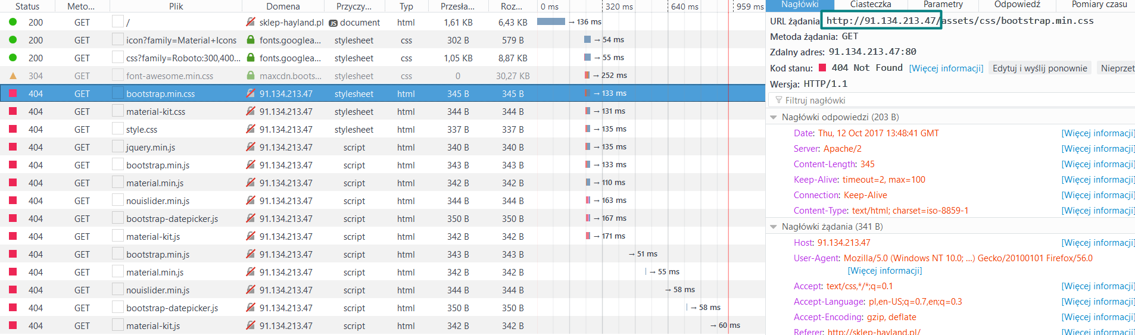Screen dimensions: 1135x335
Task: Click the file icon beside material-kit.css
Action: click(x=117, y=111)
